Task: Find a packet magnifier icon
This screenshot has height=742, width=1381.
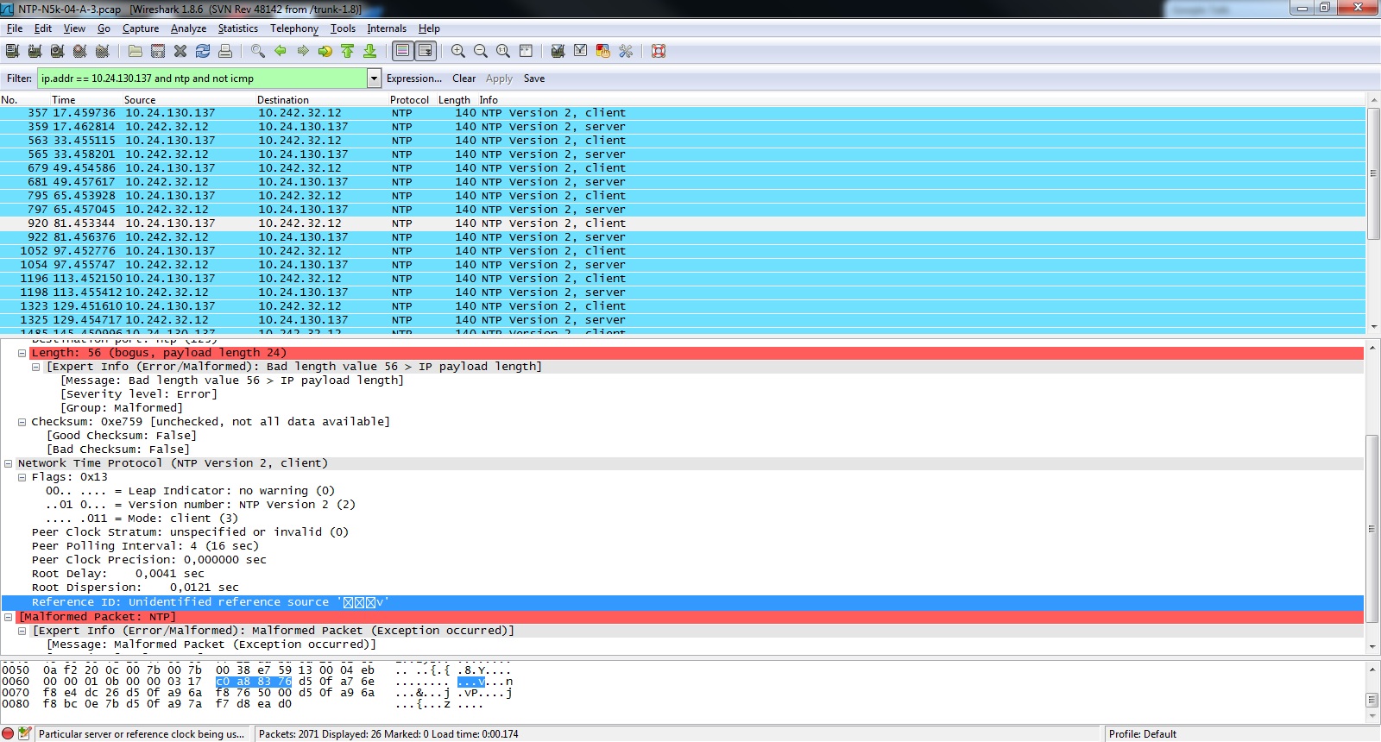Action: 258,51
